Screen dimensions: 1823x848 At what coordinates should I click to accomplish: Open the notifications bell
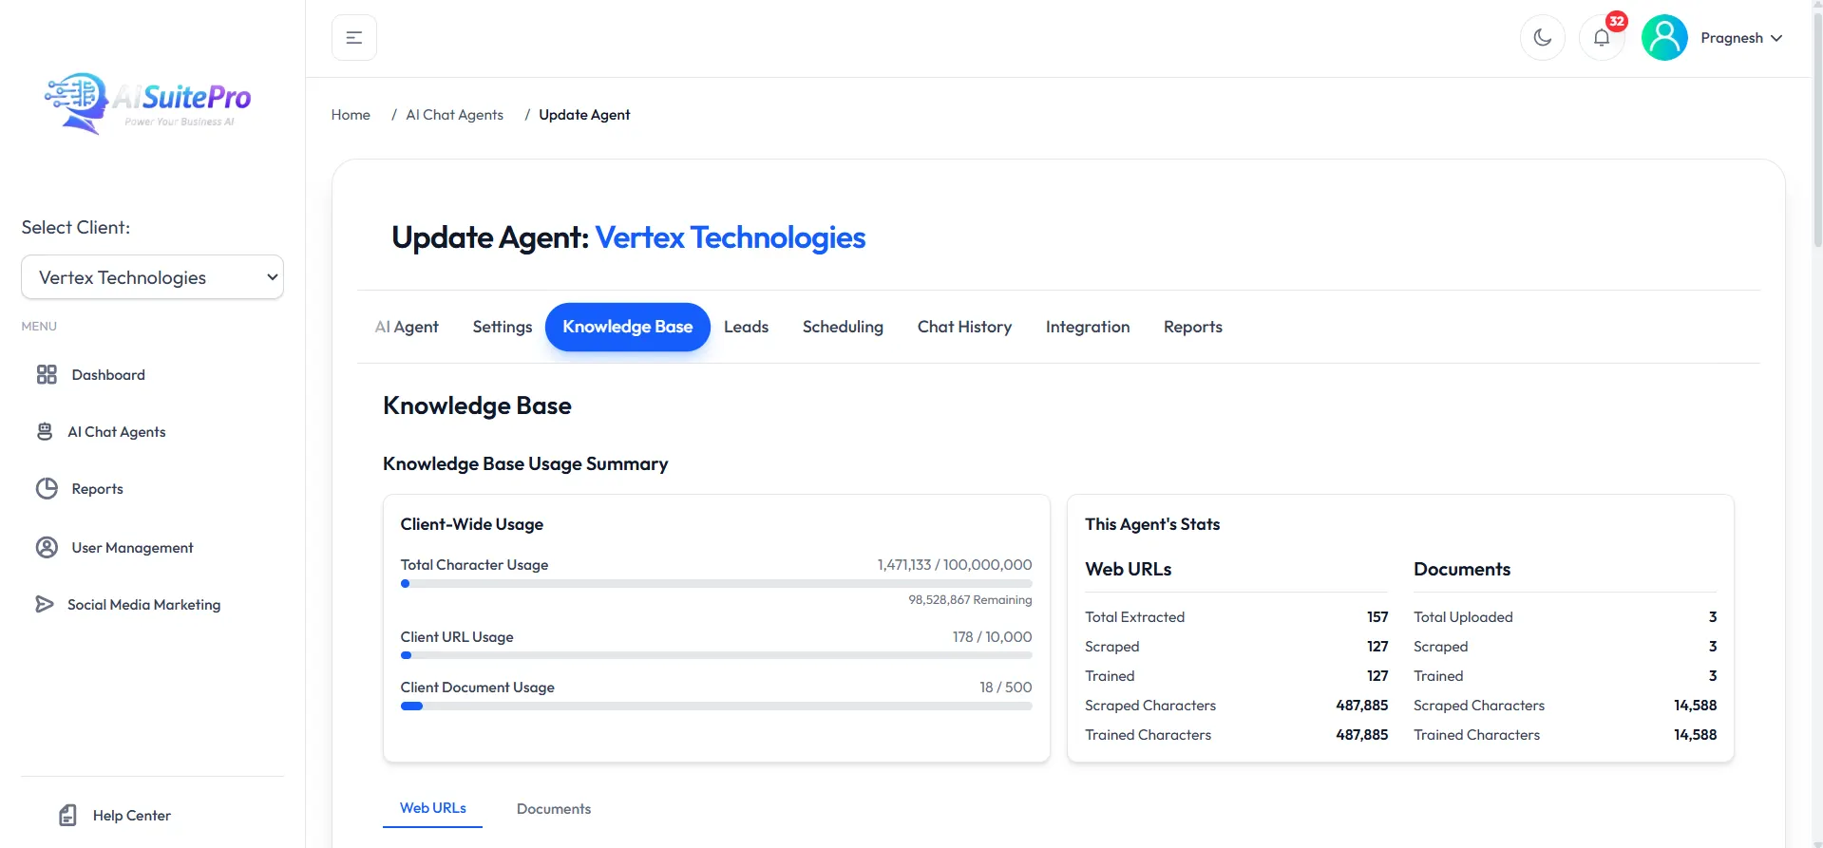tap(1602, 38)
